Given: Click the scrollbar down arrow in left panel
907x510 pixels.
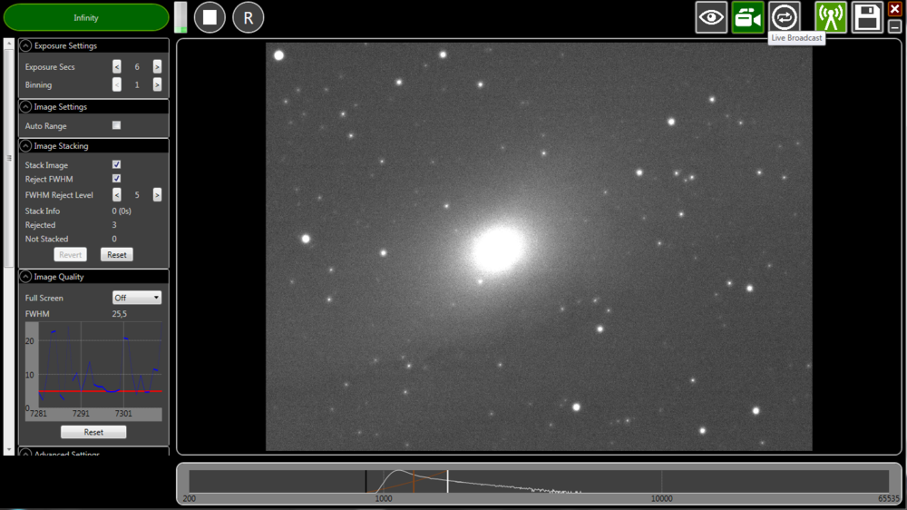Looking at the screenshot, I should (9, 450).
